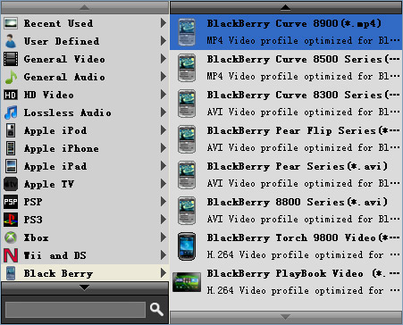Click the BlackBerry Torch 9800 phone thumbnail
The width and height of the screenshot is (403, 325).
[187, 246]
